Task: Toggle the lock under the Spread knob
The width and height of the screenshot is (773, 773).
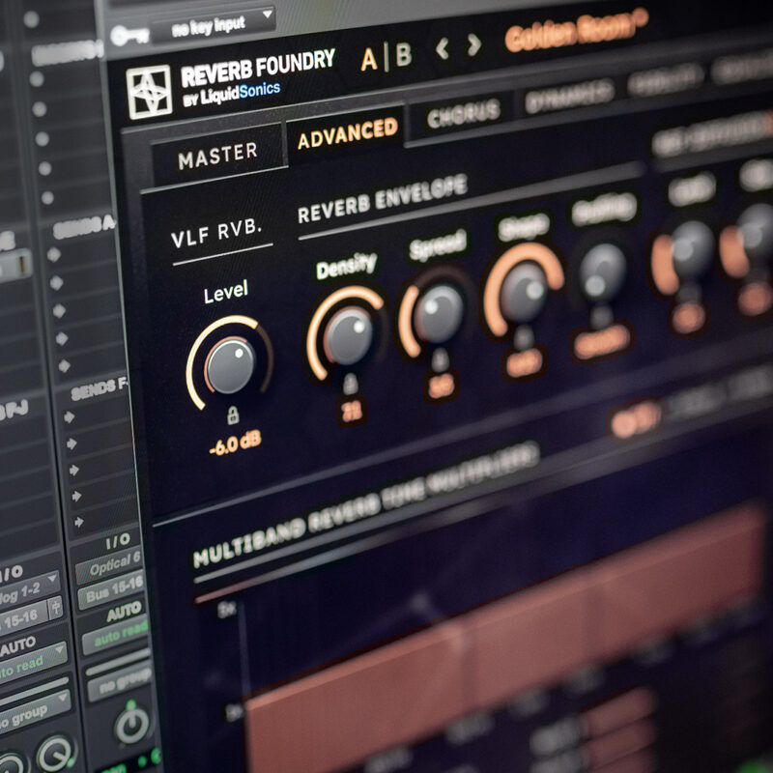Action: click(x=440, y=359)
